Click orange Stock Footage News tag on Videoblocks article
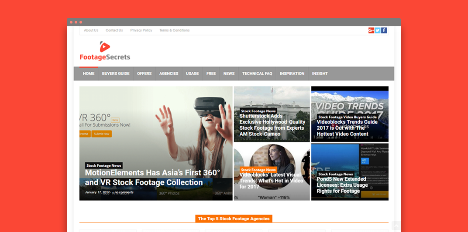The width and height of the screenshot is (468, 232). (258, 170)
